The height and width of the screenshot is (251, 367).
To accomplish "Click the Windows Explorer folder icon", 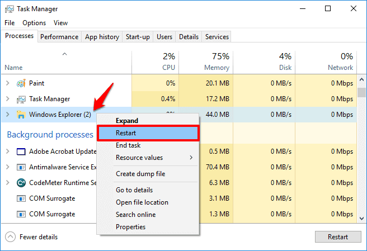I will (x=21, y=115).
